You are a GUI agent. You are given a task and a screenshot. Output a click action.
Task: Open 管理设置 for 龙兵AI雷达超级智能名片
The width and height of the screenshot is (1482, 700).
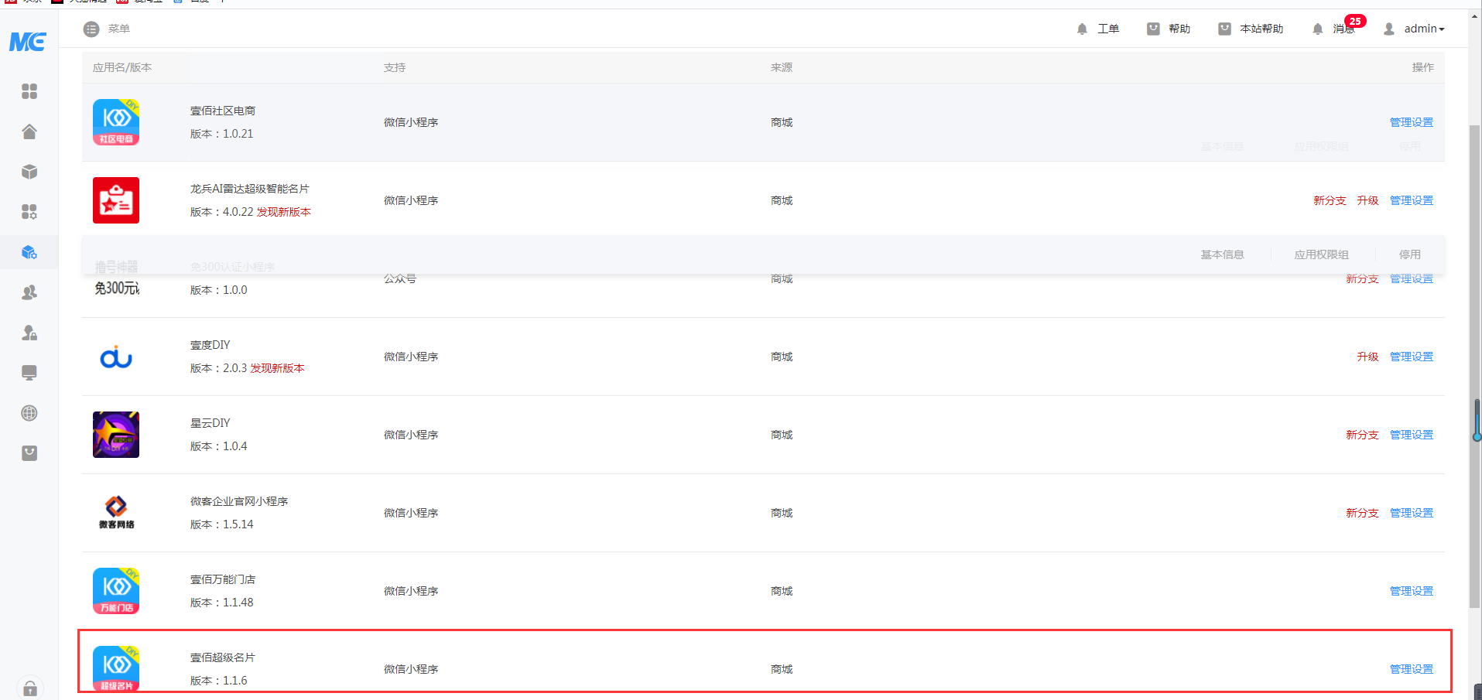1412,200
